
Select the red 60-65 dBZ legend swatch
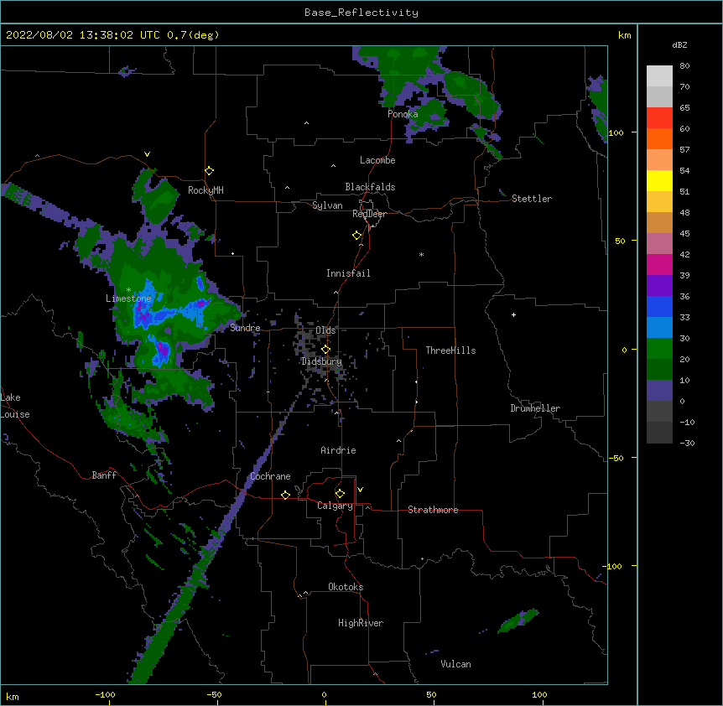pos(659,118)
